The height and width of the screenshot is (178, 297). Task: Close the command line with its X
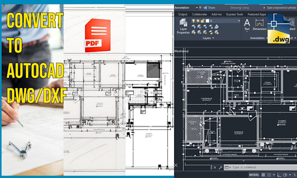215,168
